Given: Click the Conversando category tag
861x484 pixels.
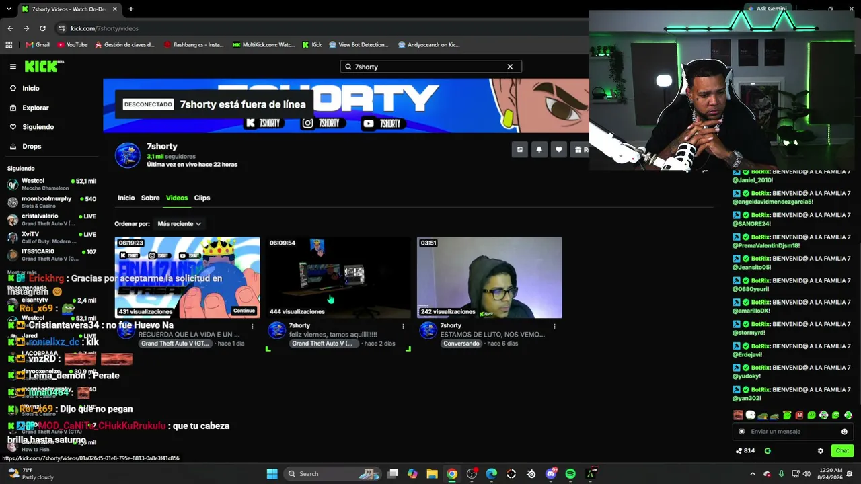Looking at the screenshot, I should pyautogui.click(x=461, y=344).
